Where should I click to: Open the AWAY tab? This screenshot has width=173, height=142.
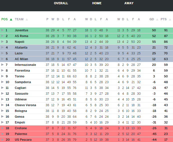129,3
